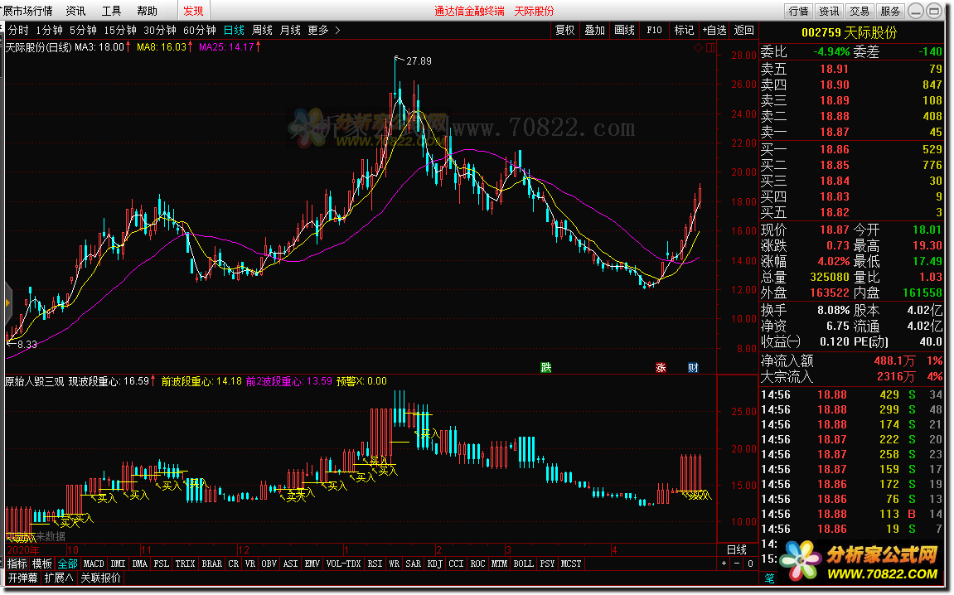954x595 pixels.
Task: Select the MACD indicator
Action: tap(94, 564)
